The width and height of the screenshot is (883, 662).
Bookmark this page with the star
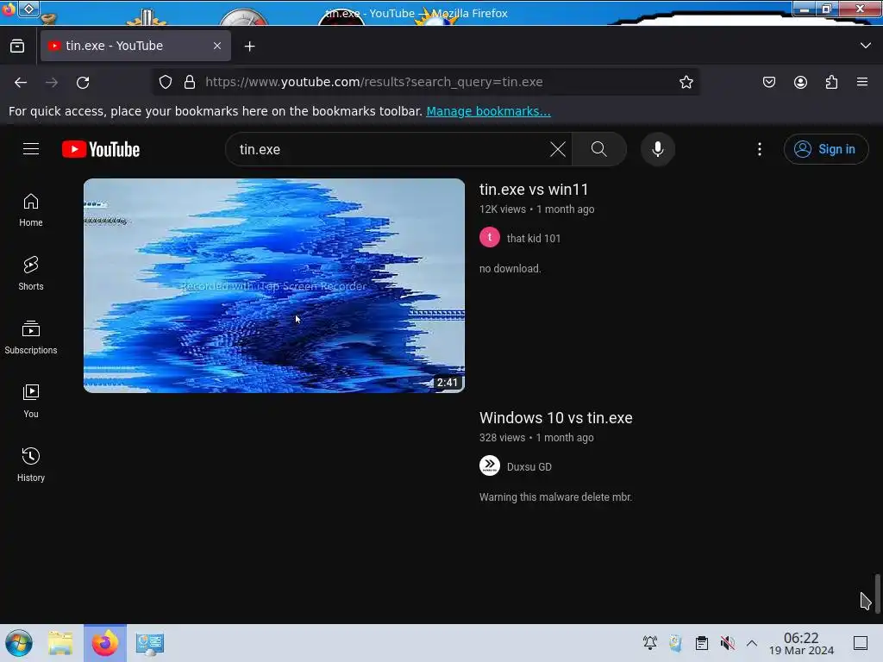pos(686,82)
